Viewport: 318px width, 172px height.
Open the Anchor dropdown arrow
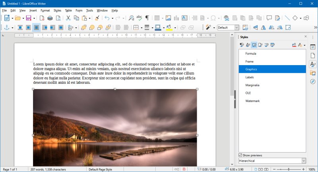12,27
